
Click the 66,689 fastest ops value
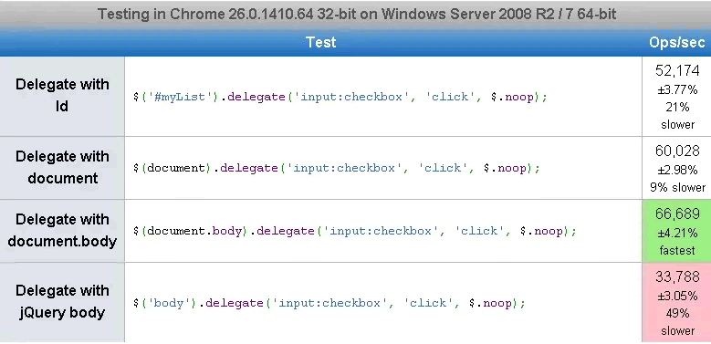point(677,214)
